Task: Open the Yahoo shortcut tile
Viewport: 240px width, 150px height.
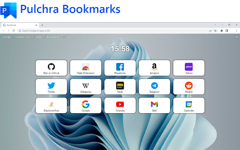Action: click(189, 68)
